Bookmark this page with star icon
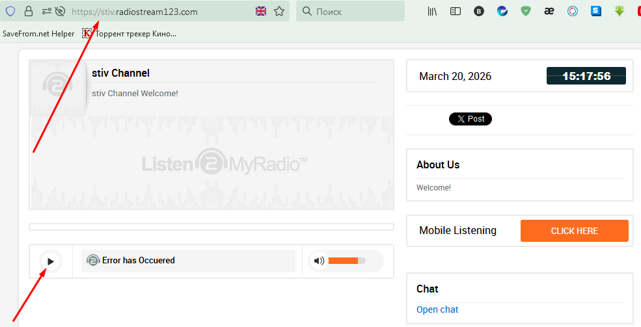This screenshot has height=327, width=641. (279, 11)
